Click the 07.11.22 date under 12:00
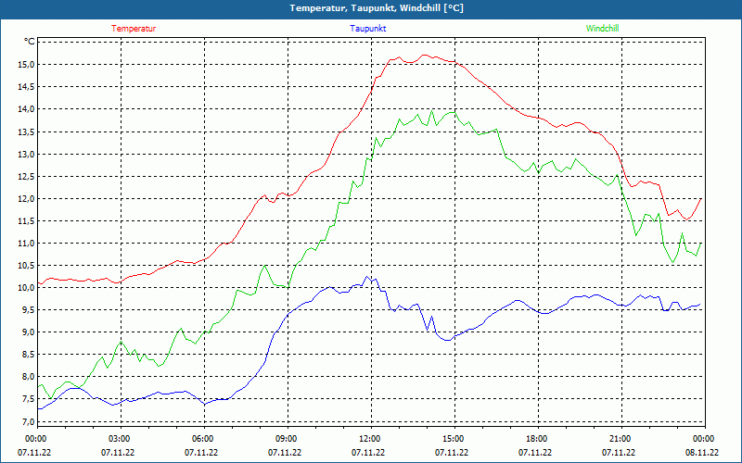This screenshot has height=463, width=742. point(368,453)
